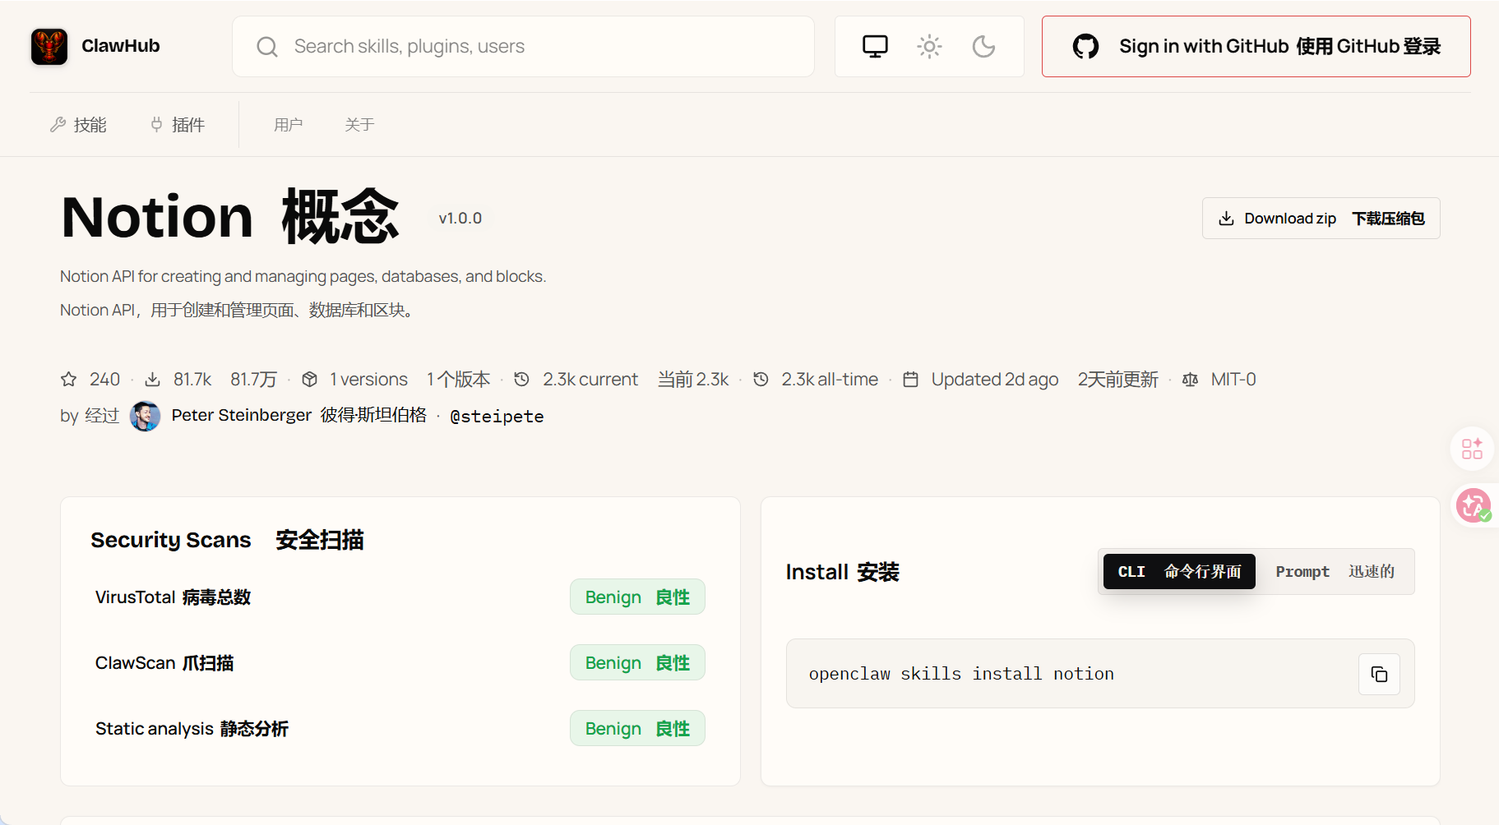Click the floating pink translate extension icon
Image resolution: width=1499 pixels, height=825 pixels.
pos(1473,505)
